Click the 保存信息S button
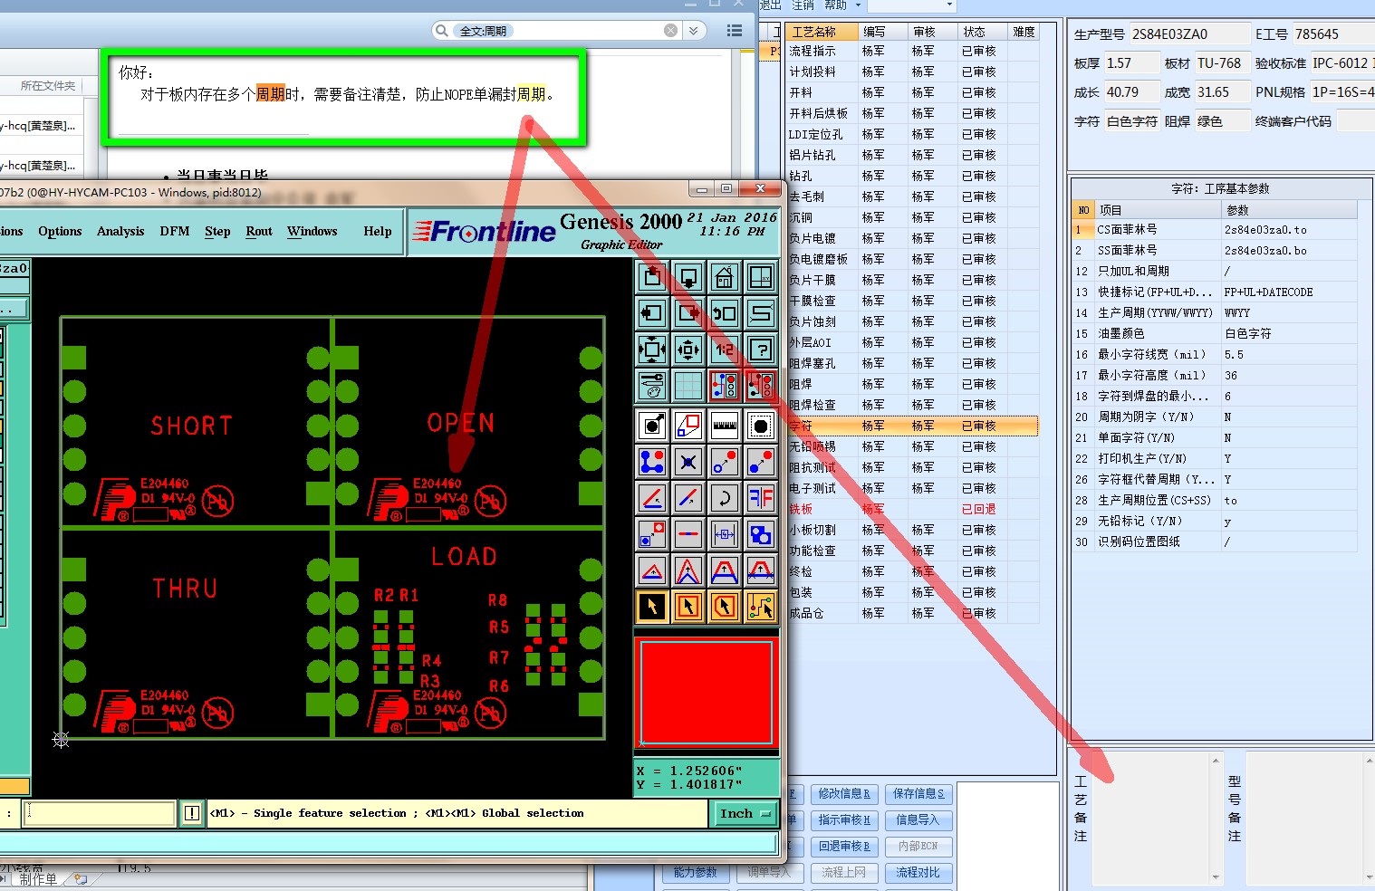1375x891 pixels. [x=918, y=794]
